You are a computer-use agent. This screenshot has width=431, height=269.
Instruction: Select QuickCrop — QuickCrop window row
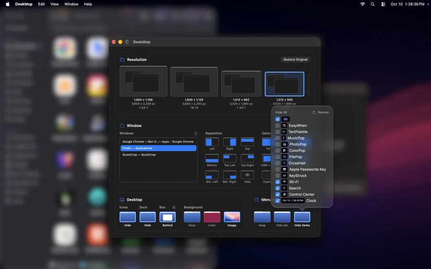tap(158, 155)
